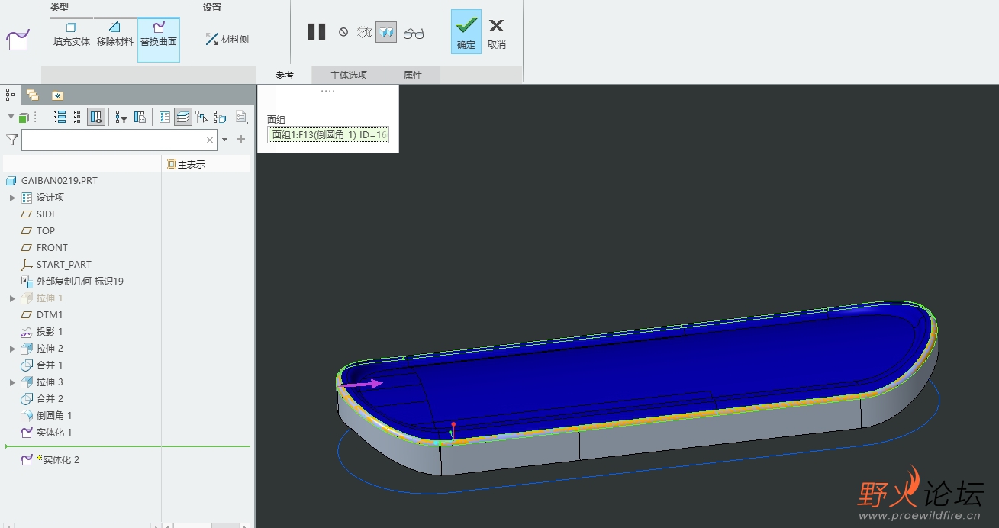This screenshot has width=999, height=528.
Task: Open the search options dropdown arrow
Action: pos(224,140)
